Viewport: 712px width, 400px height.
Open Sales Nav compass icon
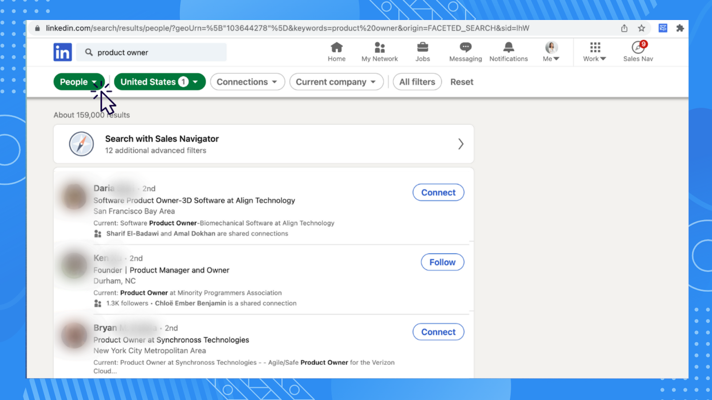click(x=638, y=47)
